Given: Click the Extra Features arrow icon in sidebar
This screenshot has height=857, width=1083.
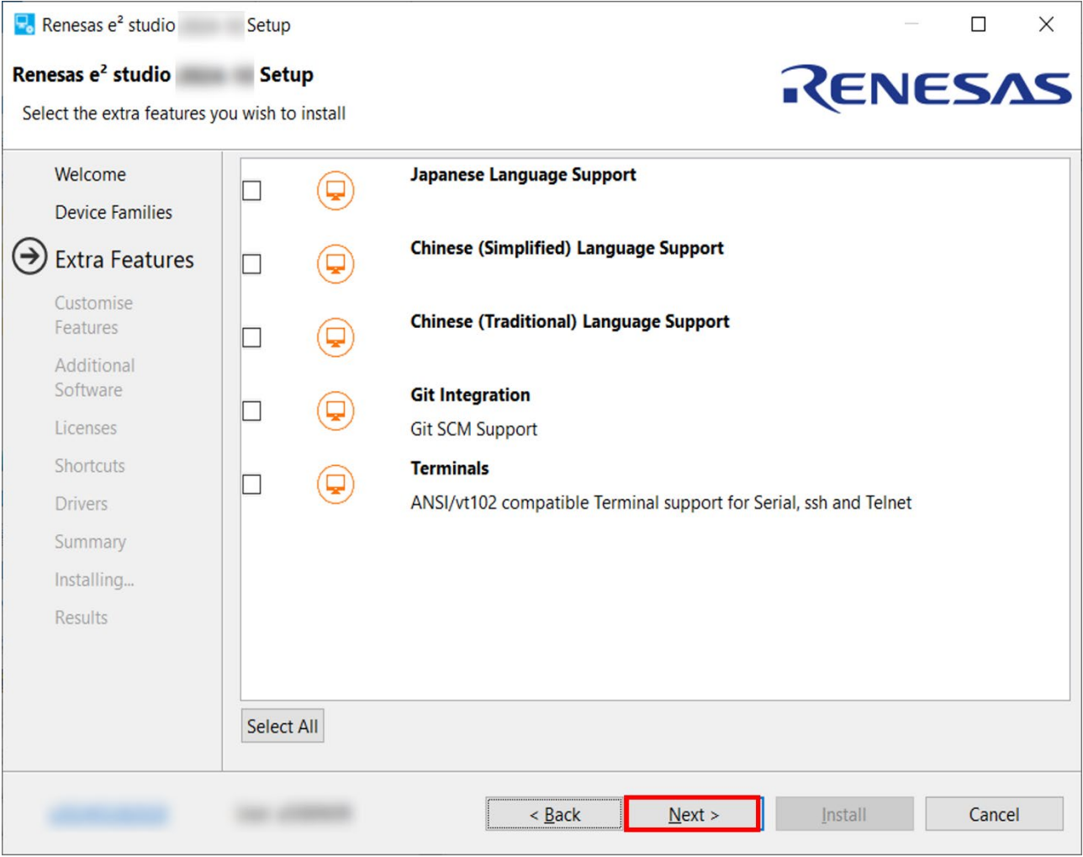Looking at the screenshot, I should tap(29, 257).
